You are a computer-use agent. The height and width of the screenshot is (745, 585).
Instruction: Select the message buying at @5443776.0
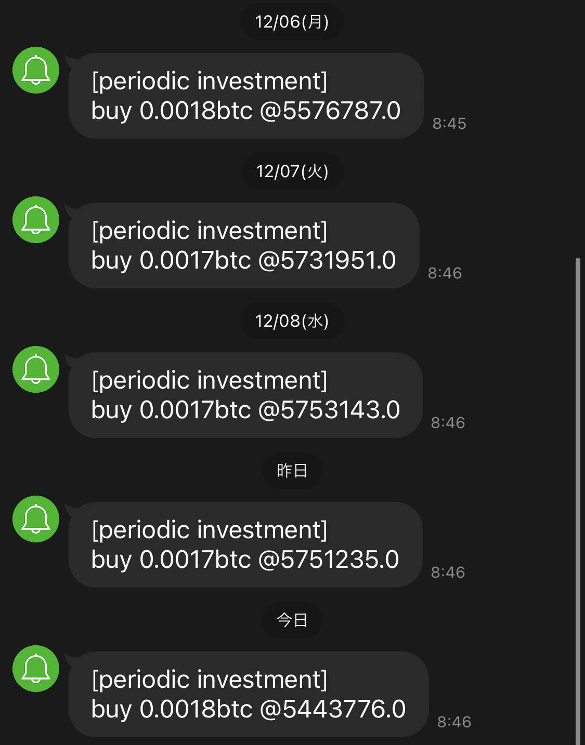[x=249, y=695]
